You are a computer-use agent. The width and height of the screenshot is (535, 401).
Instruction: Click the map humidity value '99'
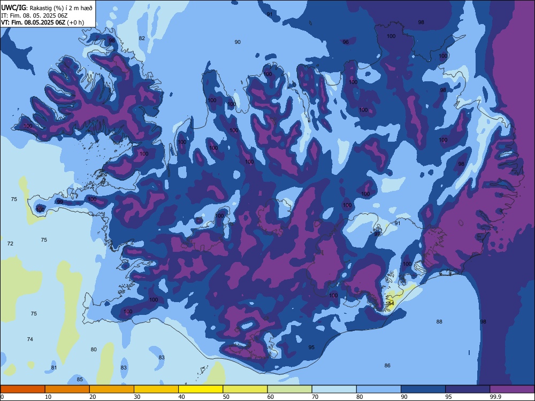click(60, 202)
